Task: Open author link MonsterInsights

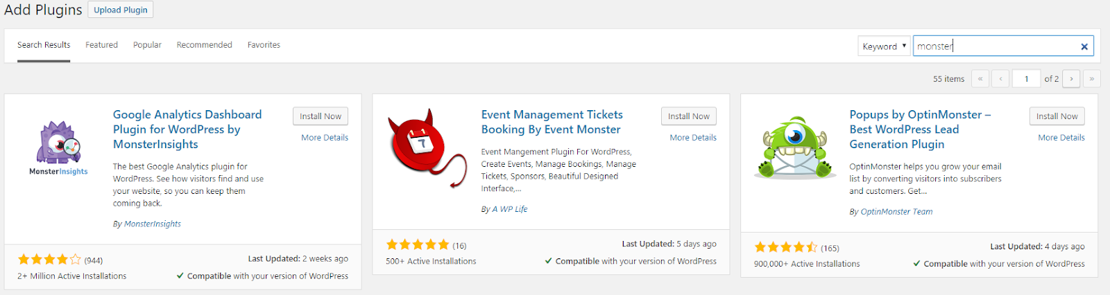Action: pyautogui.click(x=153, y=224)
